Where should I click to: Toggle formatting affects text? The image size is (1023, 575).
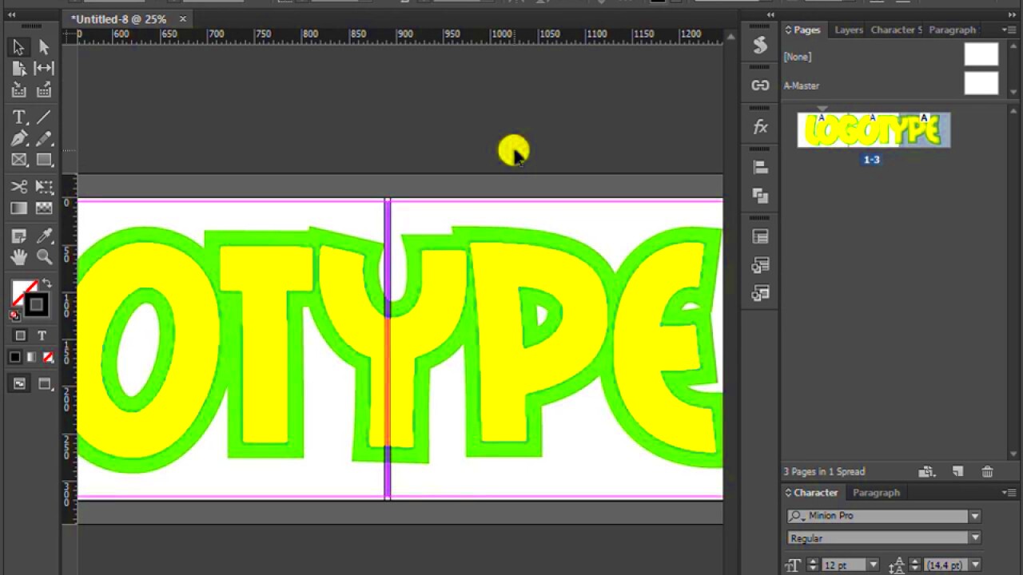pyautogui.click(x=42, y=335)
